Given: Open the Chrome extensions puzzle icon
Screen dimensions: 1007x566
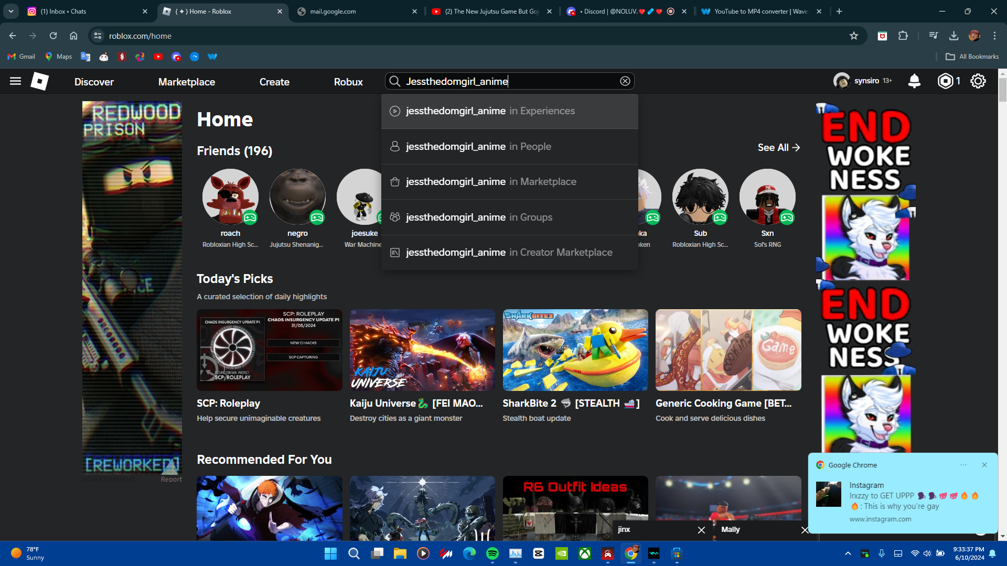Looking at the screenshot, I should coord(903,36).
